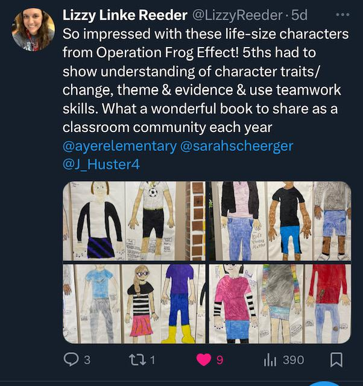Bookmark this tweet
The image size is (363, 386).
tap(336, 359)
